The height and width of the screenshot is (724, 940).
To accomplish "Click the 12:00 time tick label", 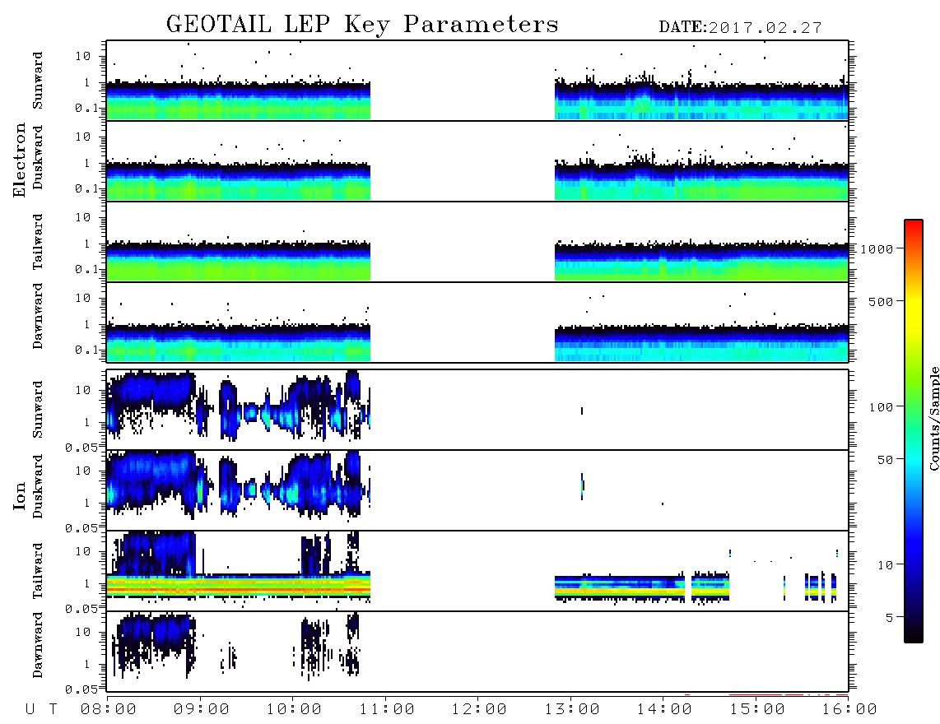I will click(479, 710).
